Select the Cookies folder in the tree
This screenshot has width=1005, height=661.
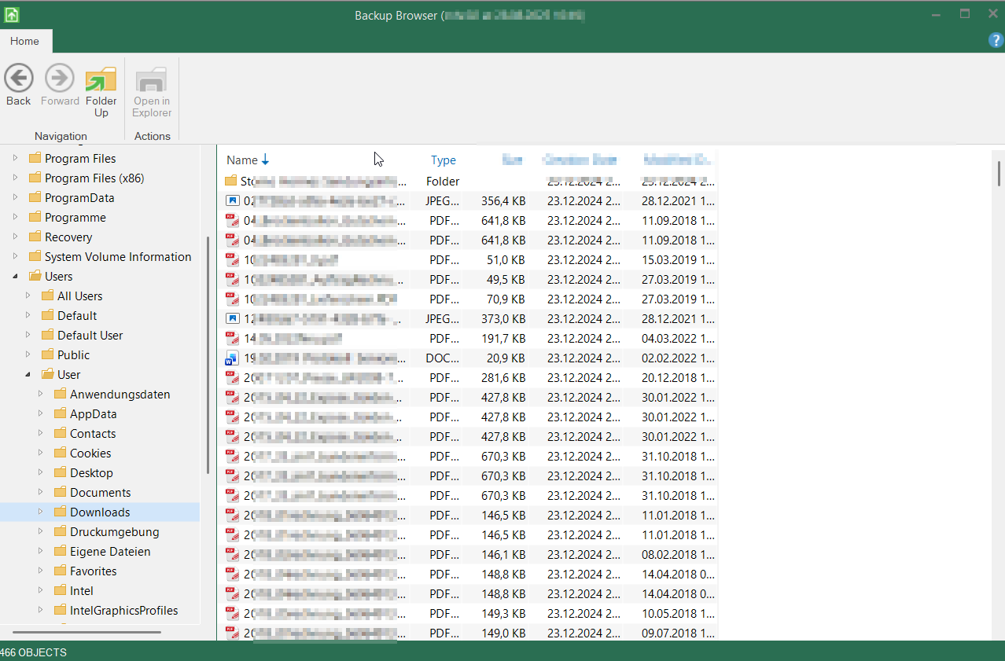tap(90, 453)
